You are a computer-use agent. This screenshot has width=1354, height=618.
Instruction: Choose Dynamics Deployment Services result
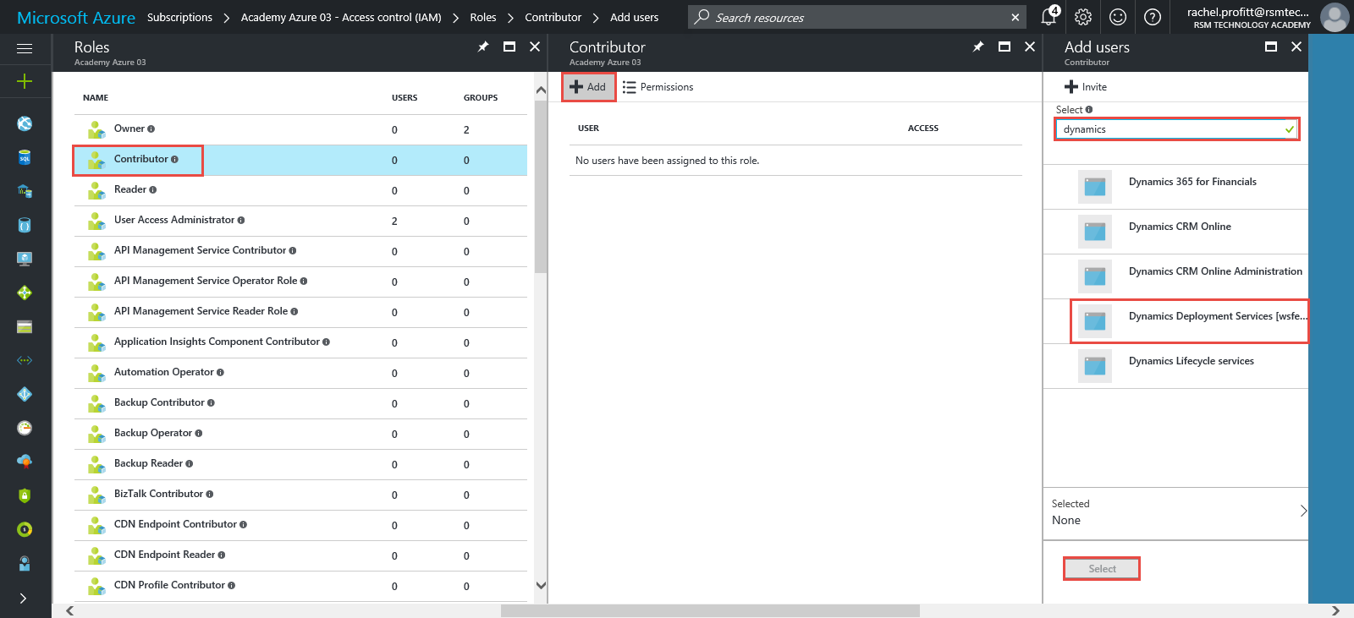click(1175, 321)
